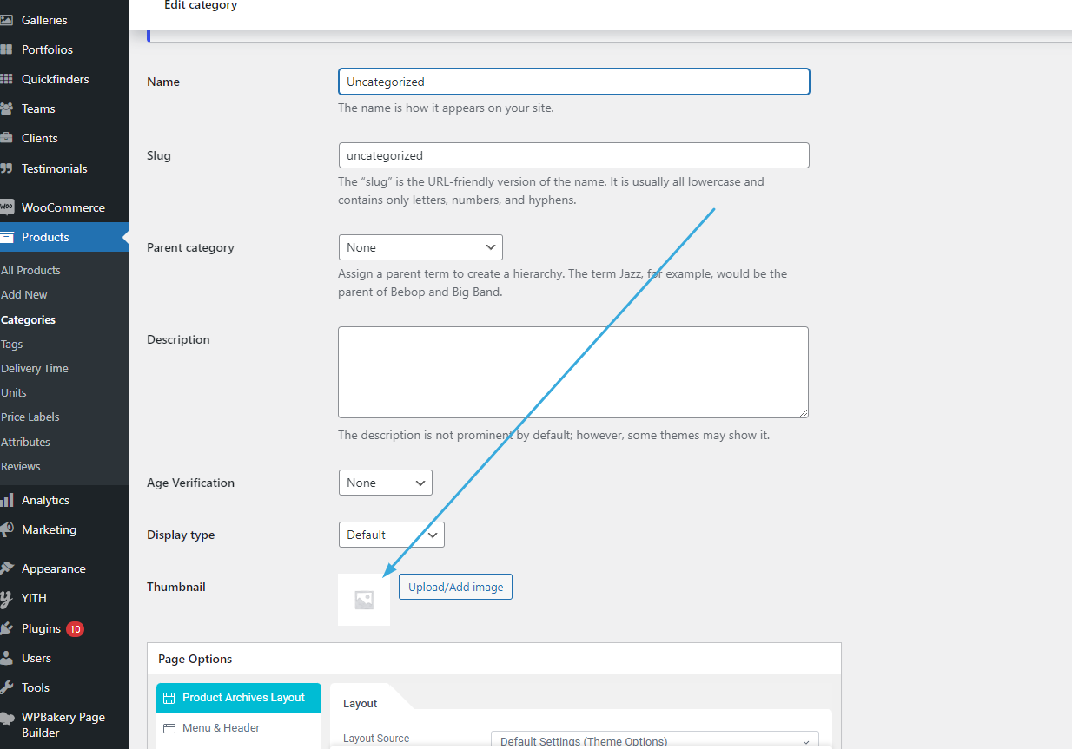Expand the Parent category dropdown

coord(420,247)
